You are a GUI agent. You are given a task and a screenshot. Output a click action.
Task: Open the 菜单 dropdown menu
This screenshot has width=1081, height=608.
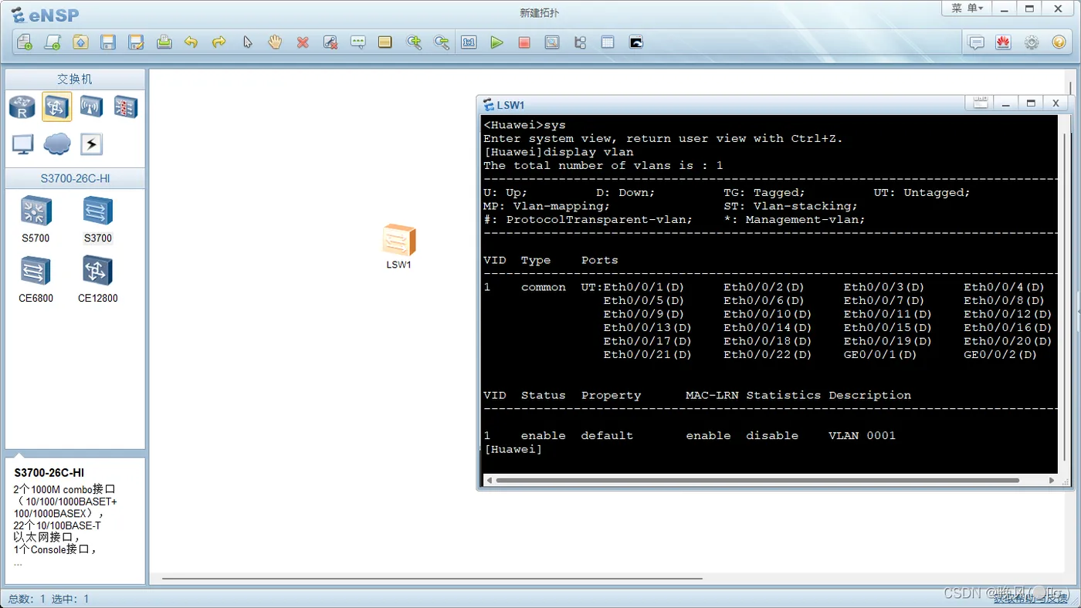point(967,8)
